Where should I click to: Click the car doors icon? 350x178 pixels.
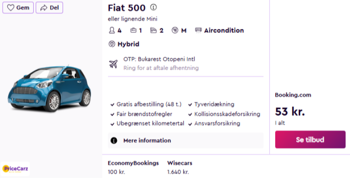pyautogui.click(x=154, y=31)
